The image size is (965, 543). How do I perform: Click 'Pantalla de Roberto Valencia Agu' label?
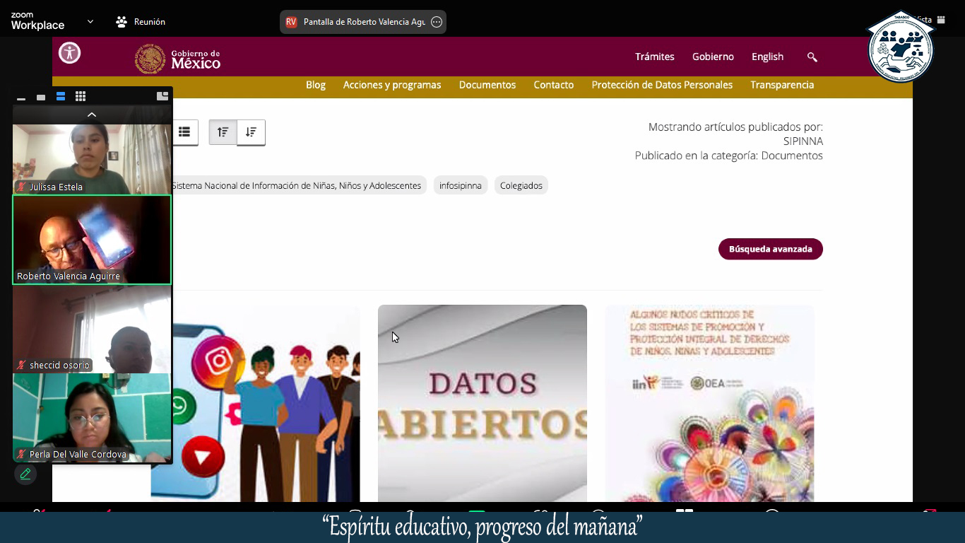[365, 22]
